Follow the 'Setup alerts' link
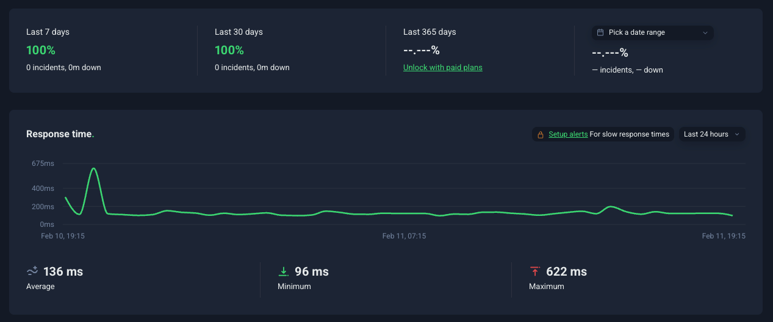 click(x=568, y=134)
